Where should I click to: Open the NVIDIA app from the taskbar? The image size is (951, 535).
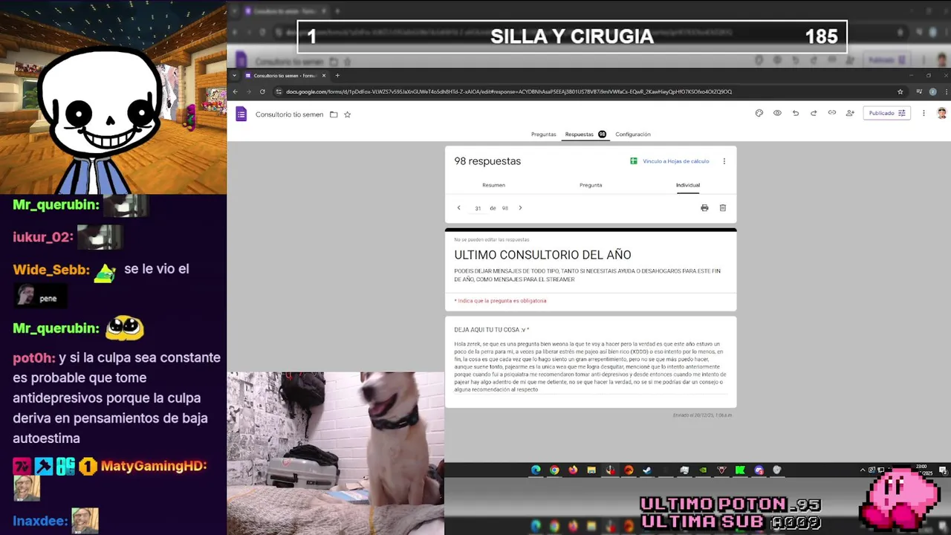pyautogui.click(x=703, y=470)
